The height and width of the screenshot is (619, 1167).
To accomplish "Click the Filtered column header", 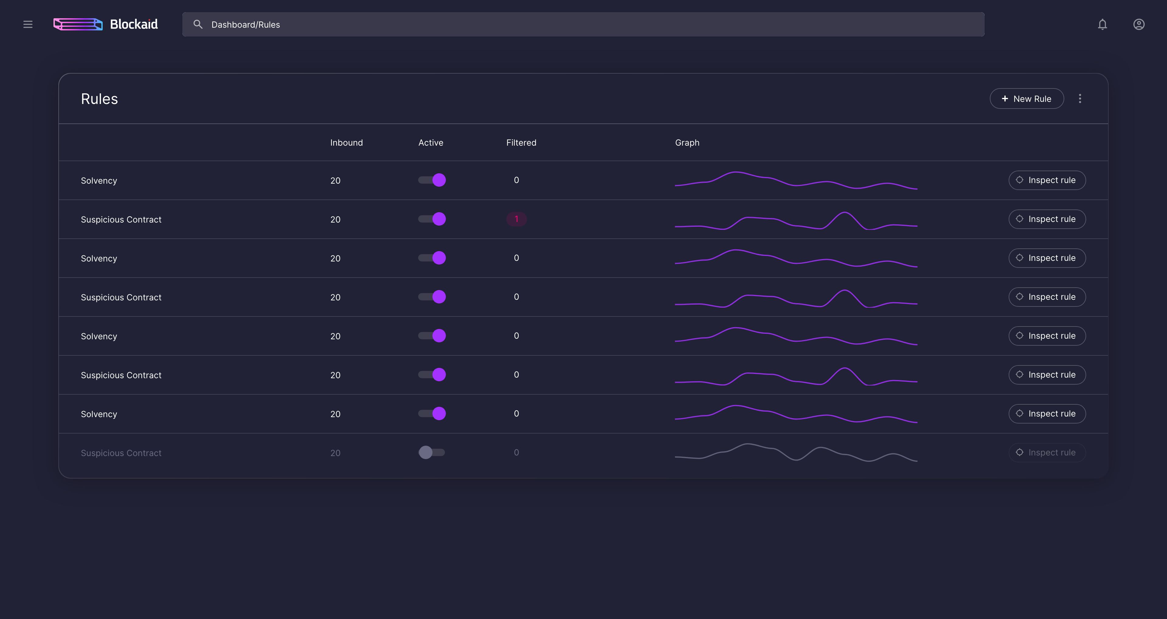I will click(521, 143).
